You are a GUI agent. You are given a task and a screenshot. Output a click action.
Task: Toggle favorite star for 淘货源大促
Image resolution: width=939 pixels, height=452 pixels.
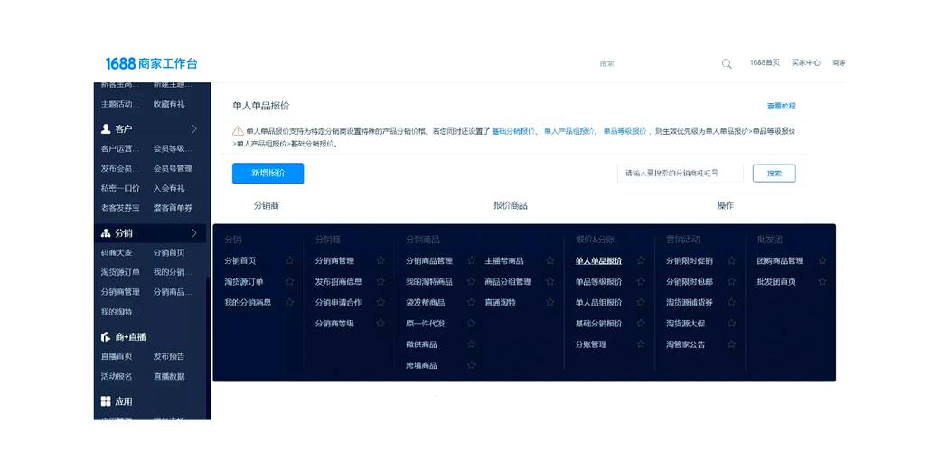(731, 324)
